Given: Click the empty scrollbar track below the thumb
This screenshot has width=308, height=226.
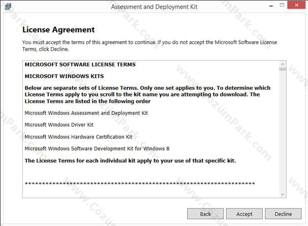Looking at the screenshot, I should (283, 131).
